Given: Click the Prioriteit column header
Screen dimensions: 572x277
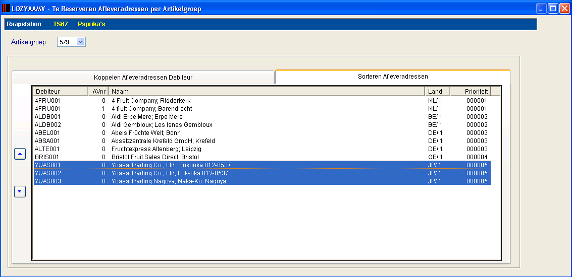Looking at the screenshot, I should coord(470,91).
